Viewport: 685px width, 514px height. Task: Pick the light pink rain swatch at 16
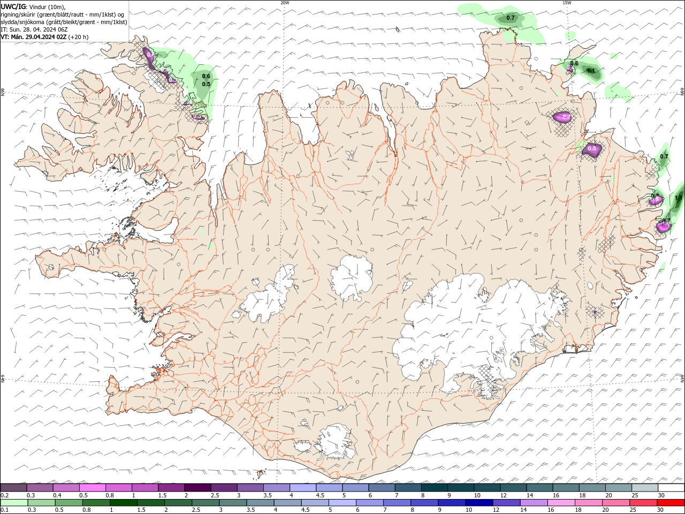[560, 503]
